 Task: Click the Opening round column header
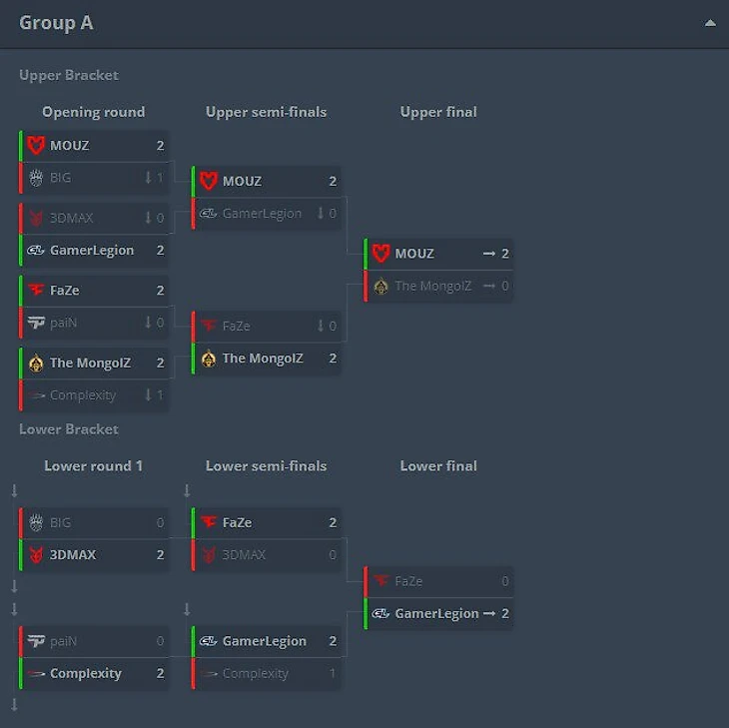94,112
